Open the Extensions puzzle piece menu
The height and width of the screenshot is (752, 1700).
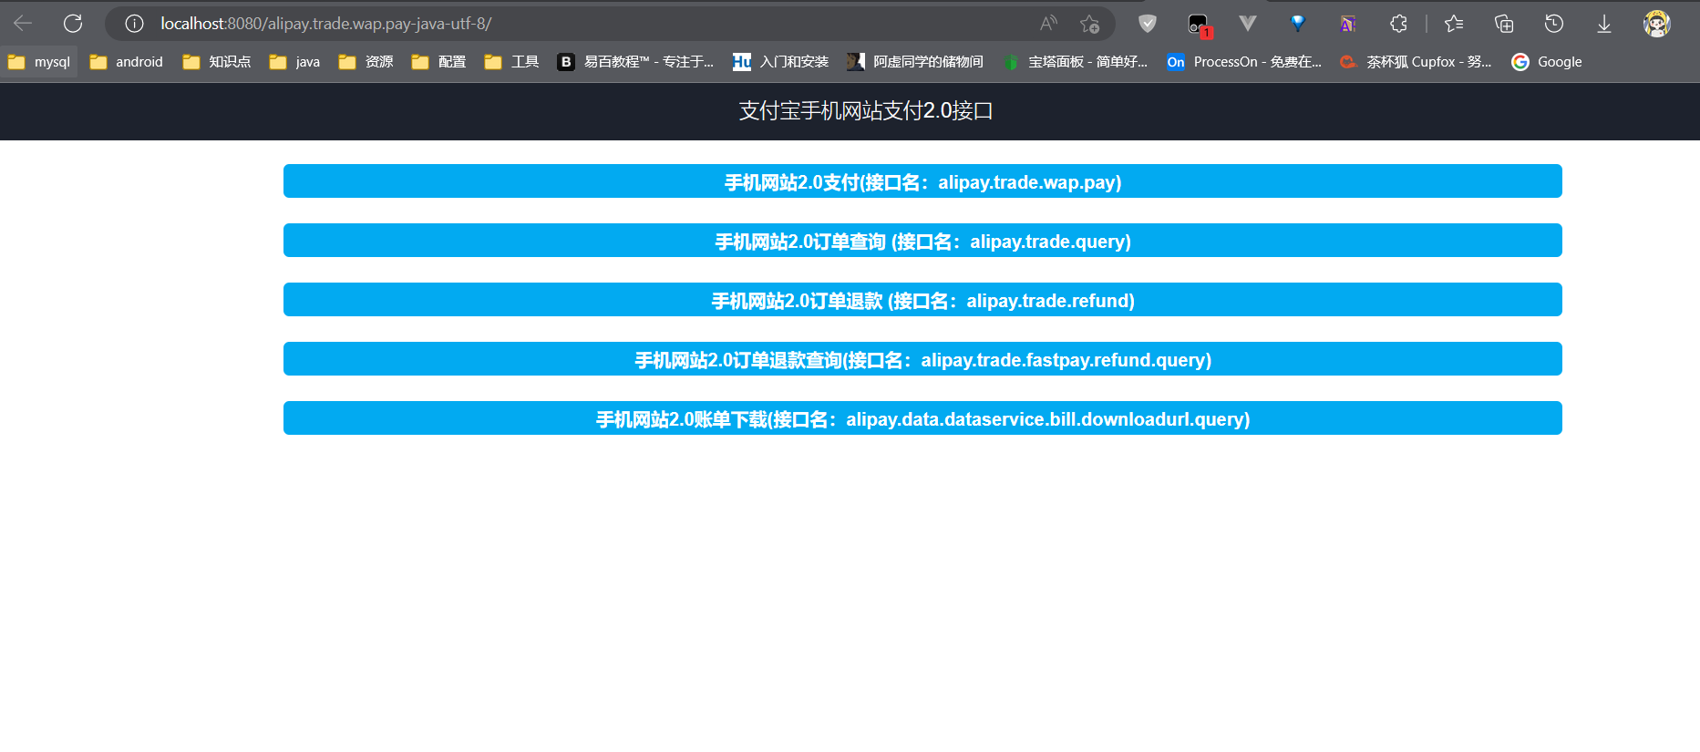(1398, 24)
